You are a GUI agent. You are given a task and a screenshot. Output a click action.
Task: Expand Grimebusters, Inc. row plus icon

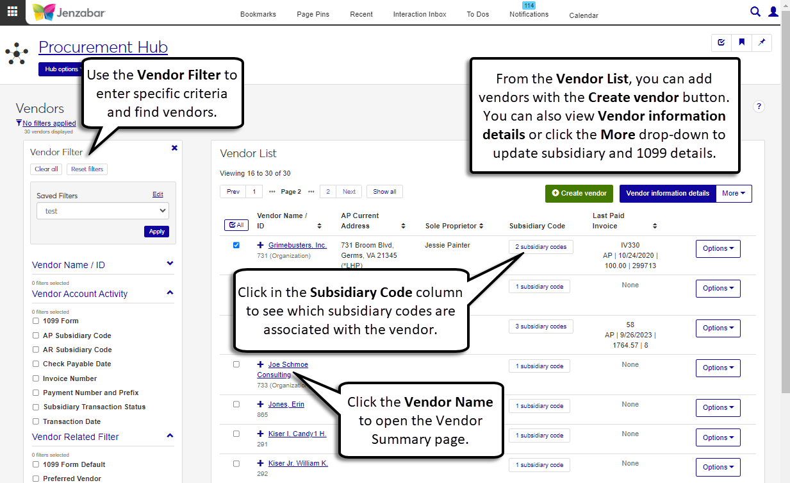261,245
